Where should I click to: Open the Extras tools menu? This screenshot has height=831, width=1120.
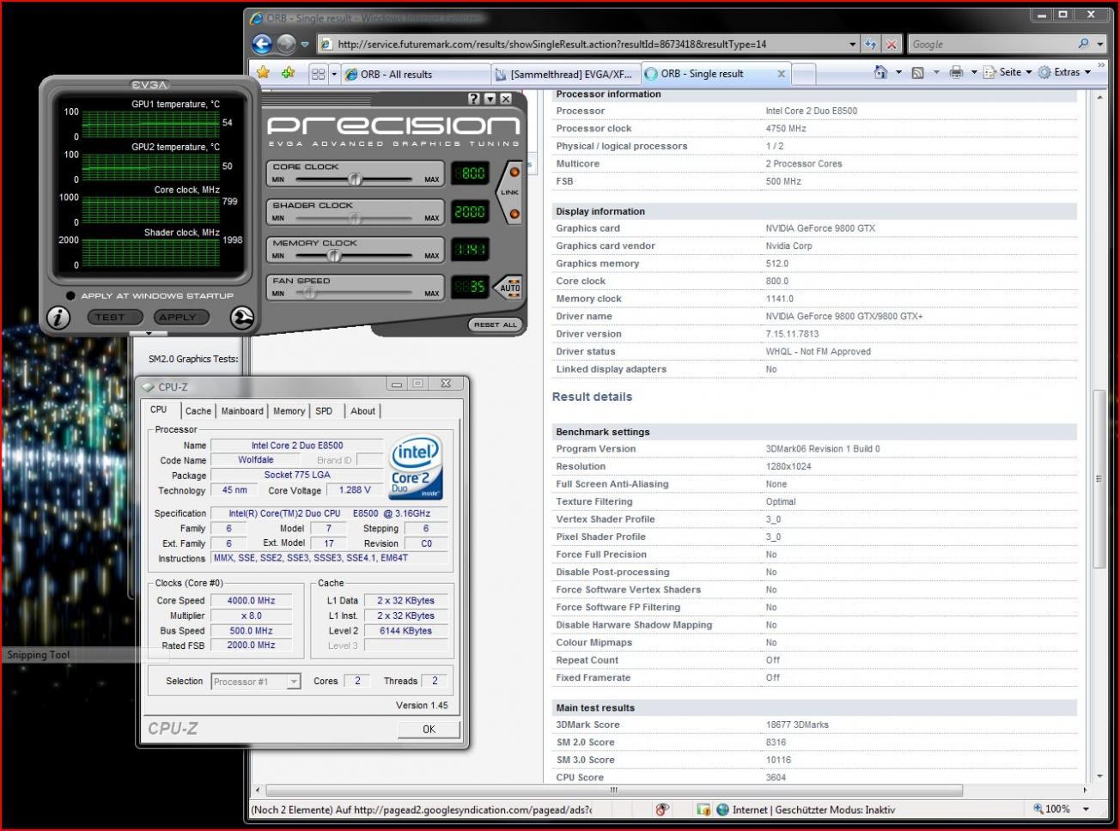(x=1064, y=73)
